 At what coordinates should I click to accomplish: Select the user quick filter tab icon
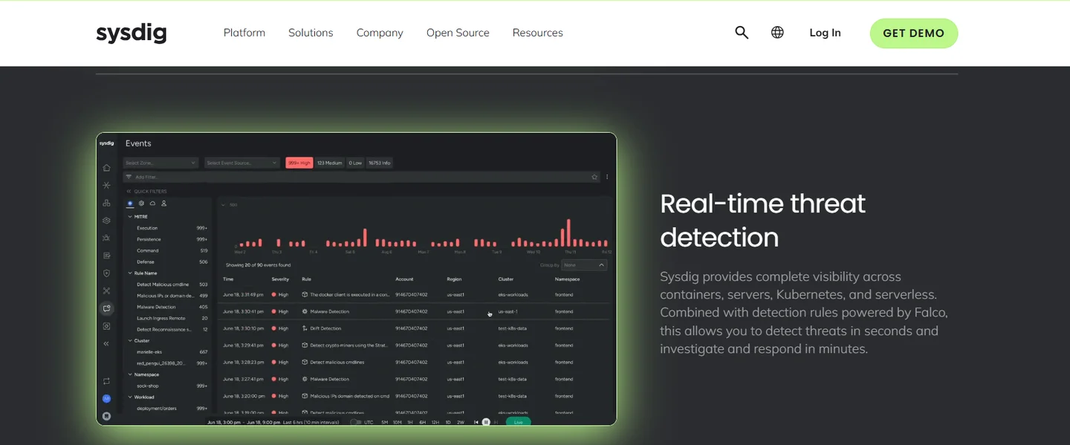pyautogui.click(x=163, y=203)
